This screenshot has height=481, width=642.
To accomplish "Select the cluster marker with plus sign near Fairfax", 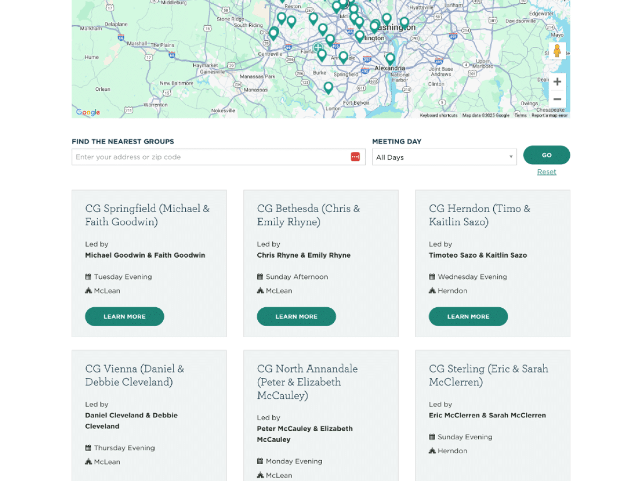I will [x=318, y=48].
